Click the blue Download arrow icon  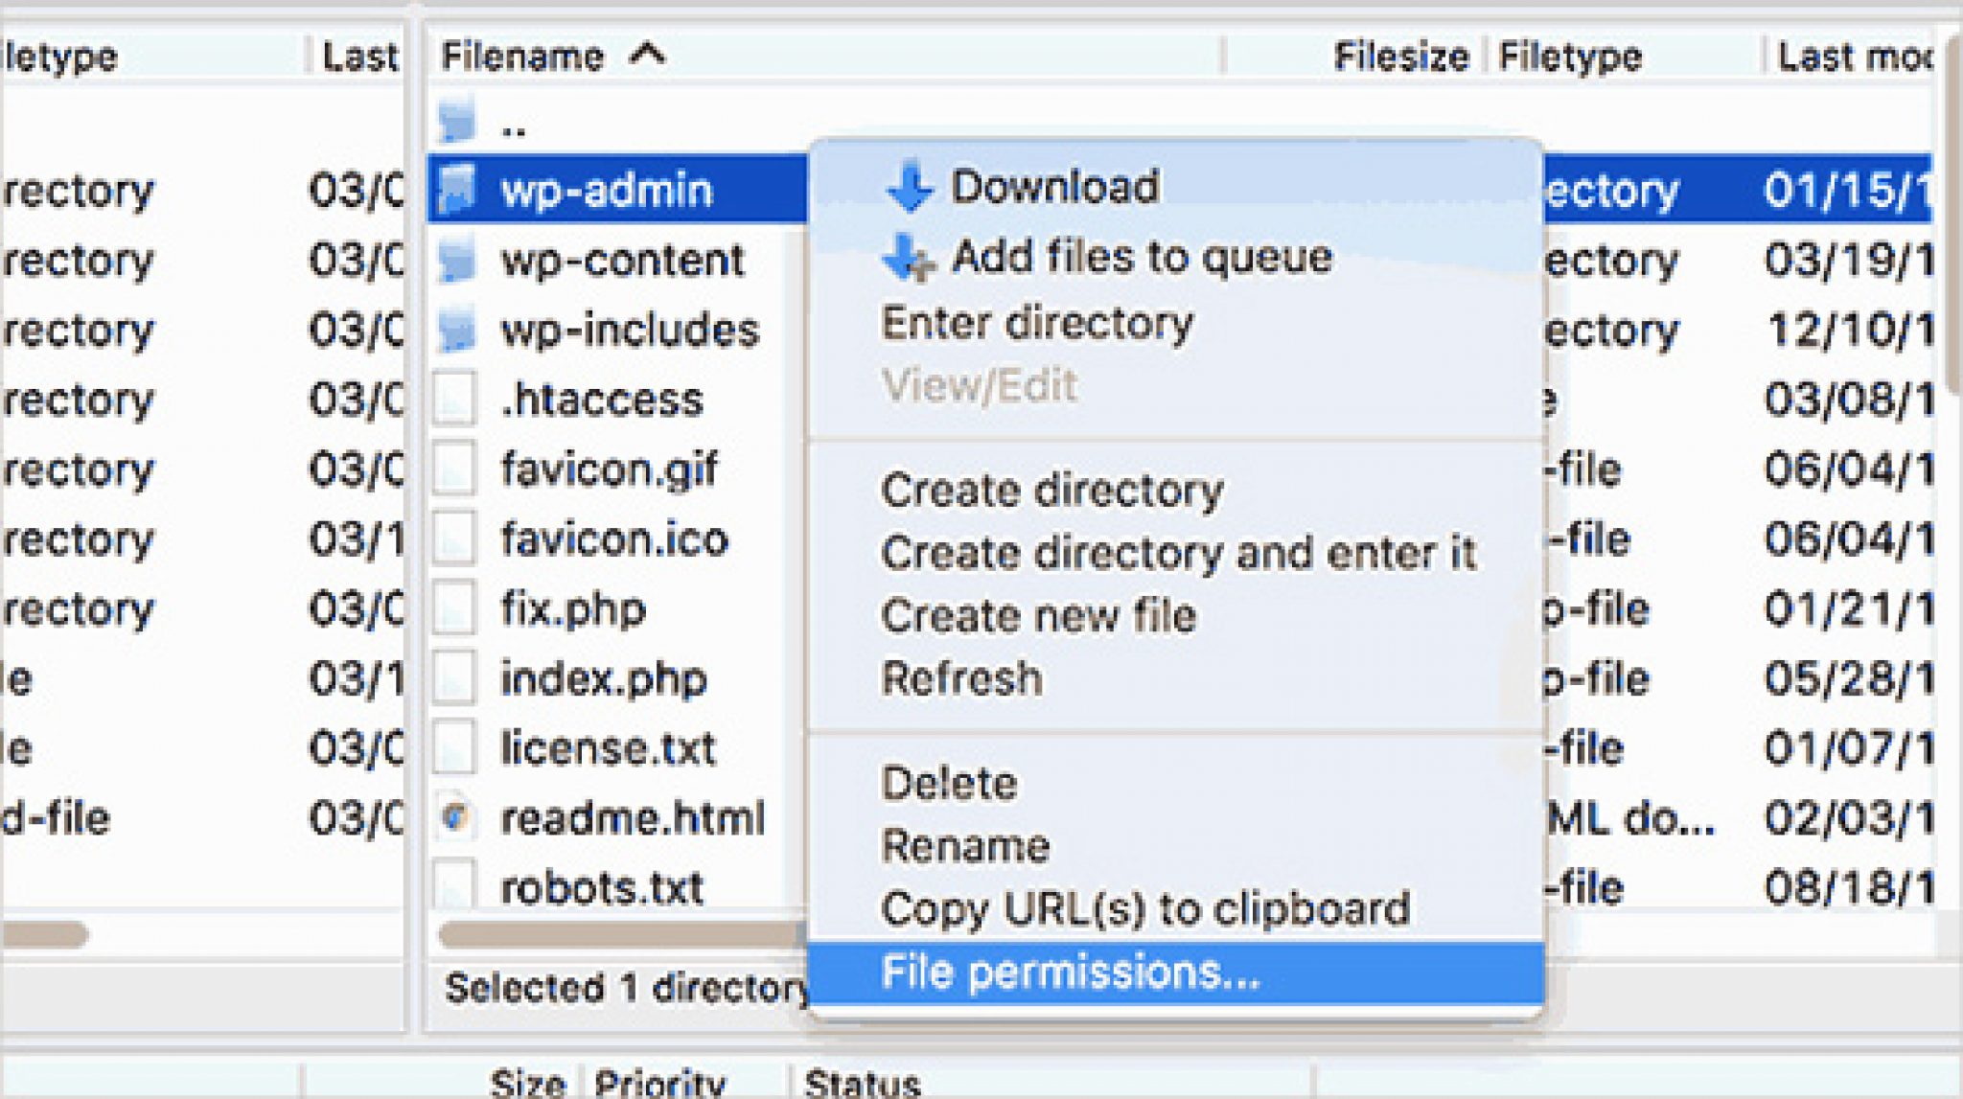point(911,184)
